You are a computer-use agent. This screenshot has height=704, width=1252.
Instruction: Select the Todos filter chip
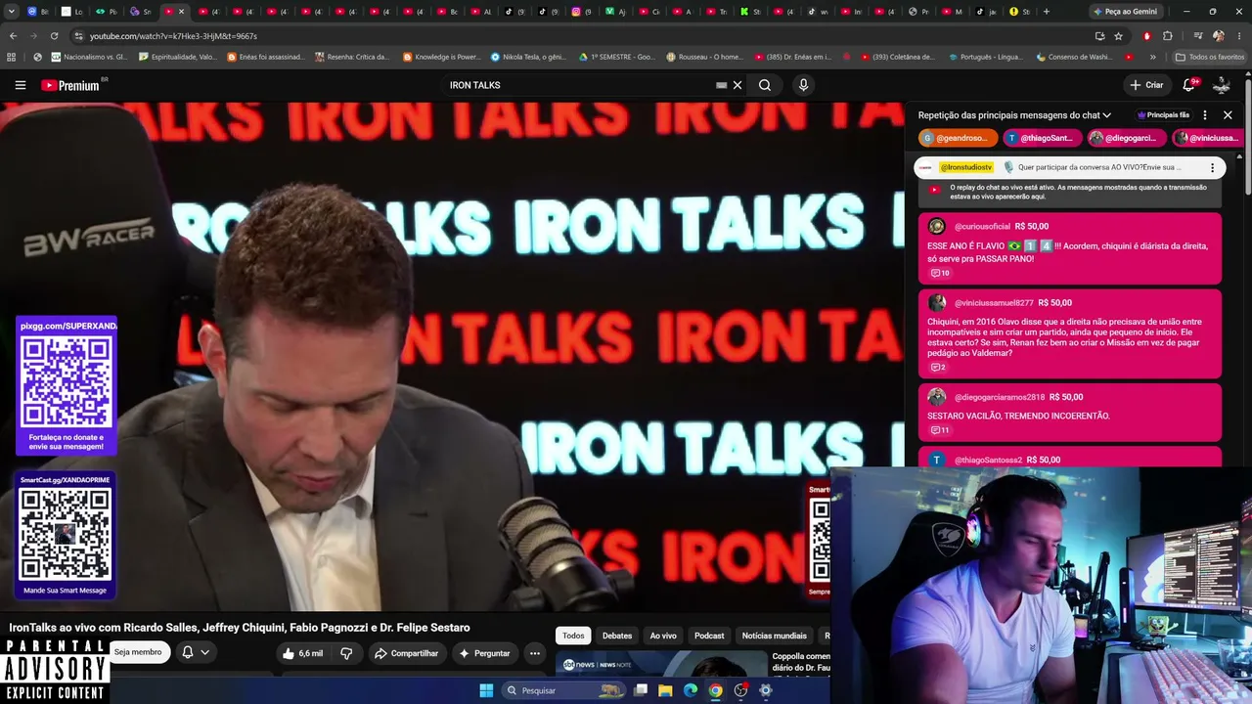[573, 636]
